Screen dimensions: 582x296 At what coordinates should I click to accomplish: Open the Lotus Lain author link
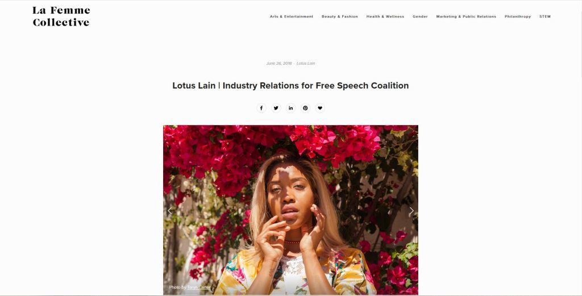click(x=306, y=64)
